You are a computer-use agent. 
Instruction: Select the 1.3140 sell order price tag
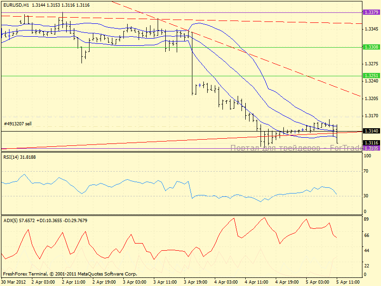pyautogui.click(x=371, y=131)
